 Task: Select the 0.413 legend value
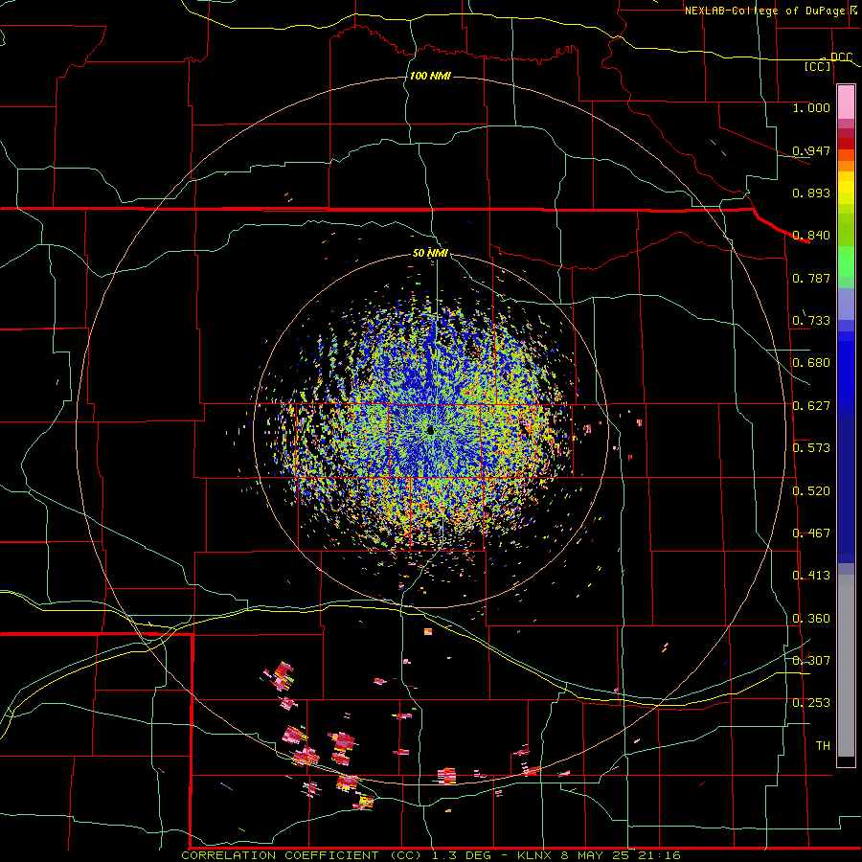(x=811, y=576)
